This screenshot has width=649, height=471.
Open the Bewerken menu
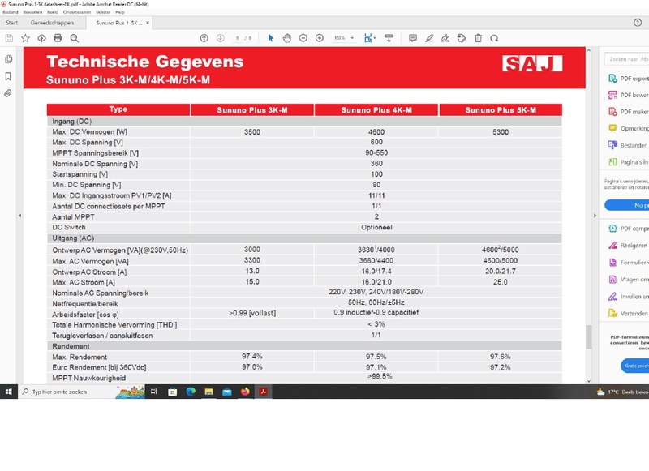[32, 12]
